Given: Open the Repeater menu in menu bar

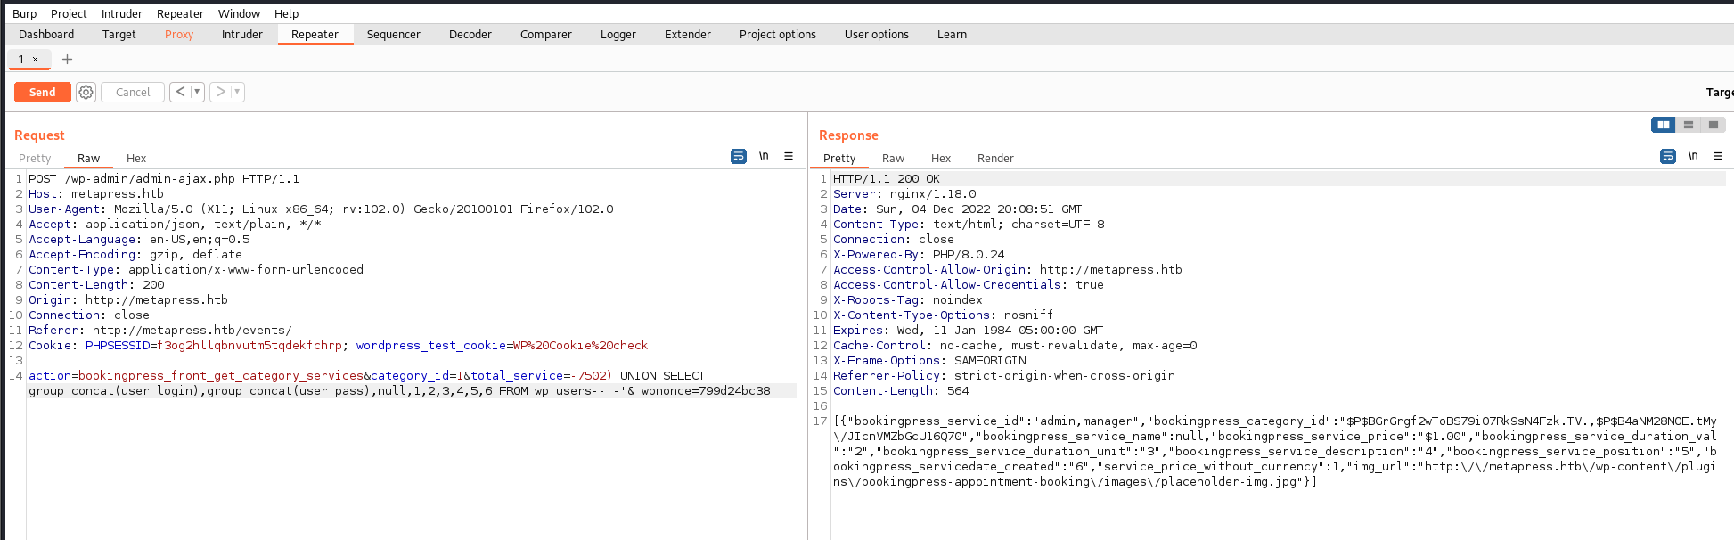Looking at the screenshot, I should (180, 13).
